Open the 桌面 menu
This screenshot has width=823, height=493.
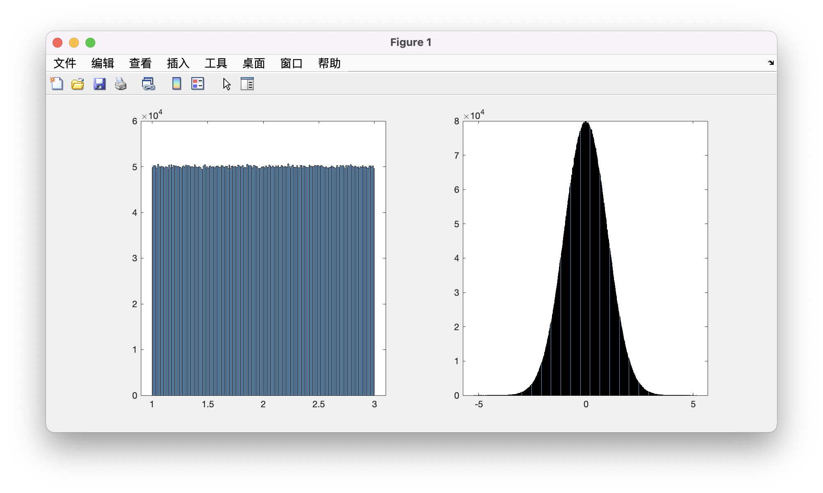pyautogui.click(x=254, y=63)
